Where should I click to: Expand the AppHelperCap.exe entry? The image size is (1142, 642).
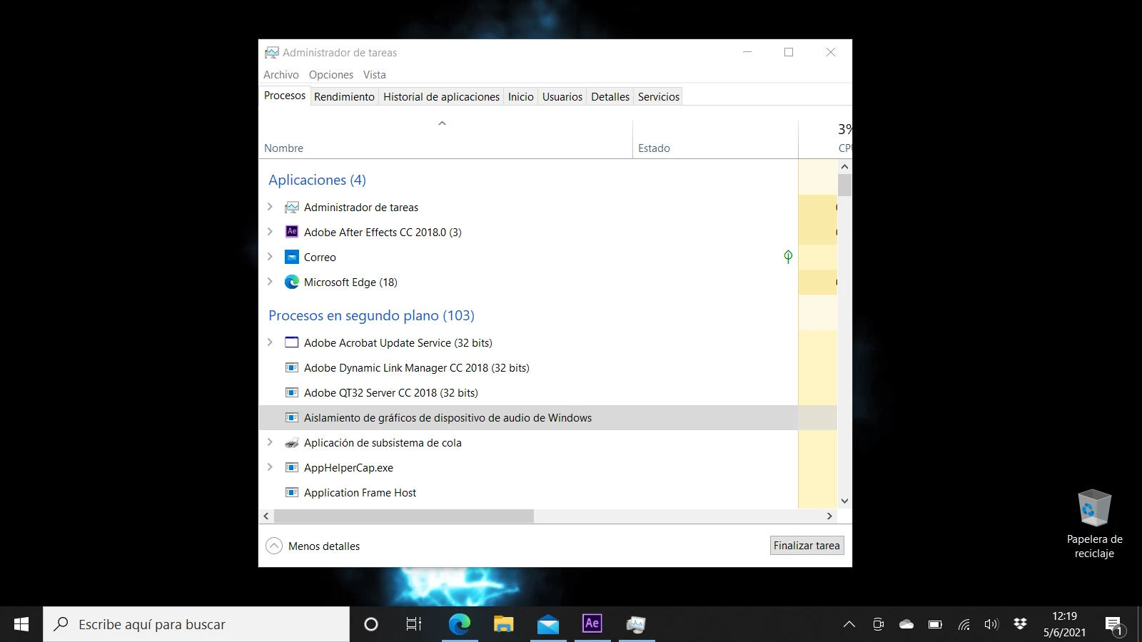[x=270, y=467]
